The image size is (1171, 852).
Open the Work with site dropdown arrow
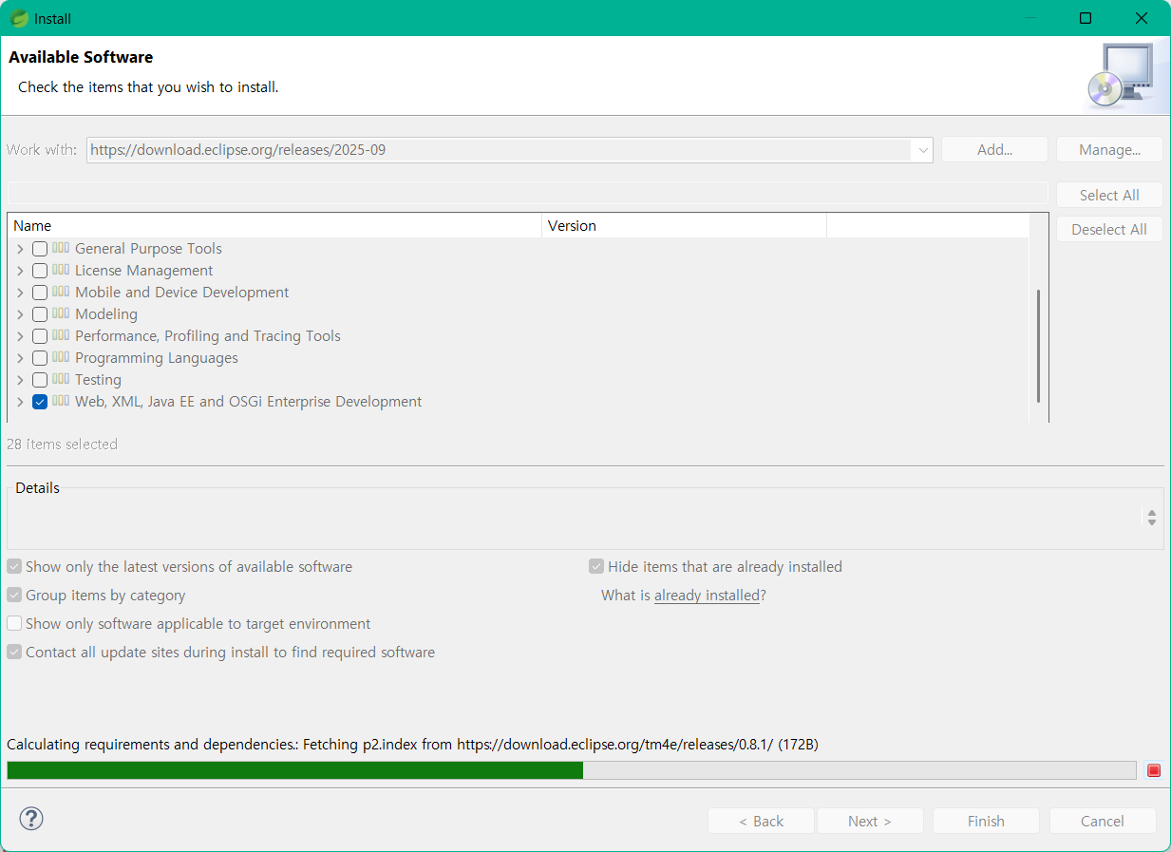pos(922,150)
